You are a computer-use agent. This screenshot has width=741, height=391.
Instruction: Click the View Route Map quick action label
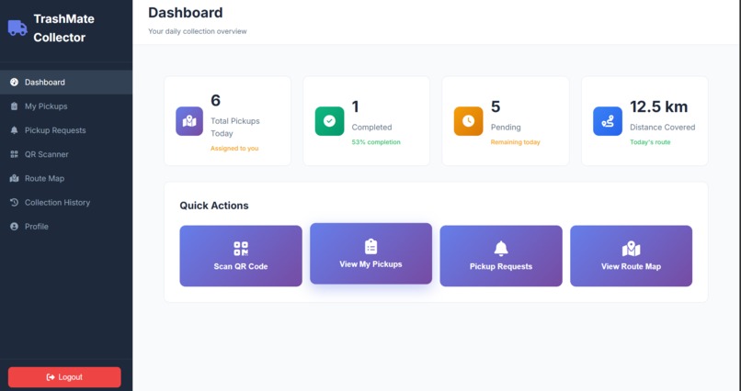631,266
